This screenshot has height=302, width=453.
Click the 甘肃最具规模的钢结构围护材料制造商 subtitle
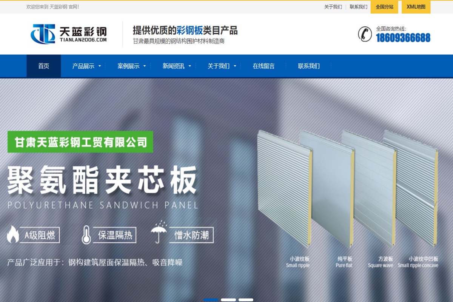179,41
